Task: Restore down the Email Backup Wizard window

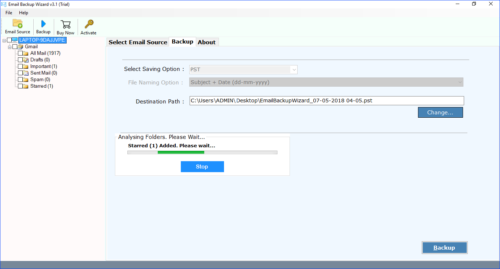Action: [x=474, y=4]
